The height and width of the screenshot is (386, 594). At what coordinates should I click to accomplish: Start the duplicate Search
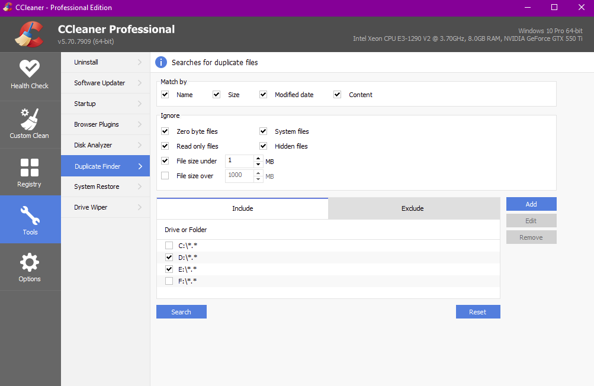pyautogui.click(x=181, y=312)
